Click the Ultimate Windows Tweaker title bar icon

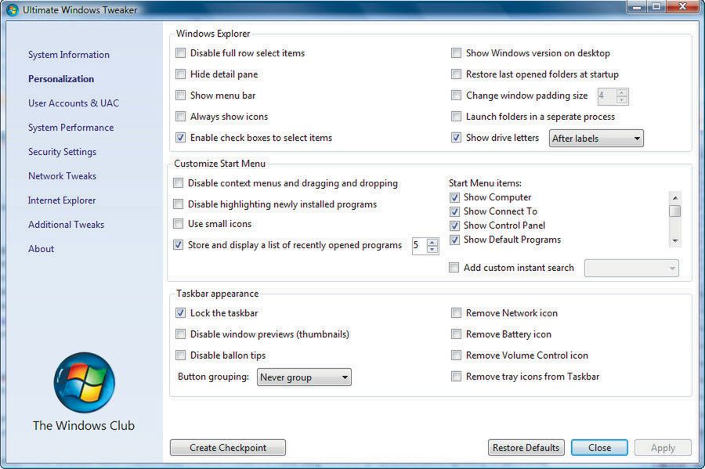13,9
